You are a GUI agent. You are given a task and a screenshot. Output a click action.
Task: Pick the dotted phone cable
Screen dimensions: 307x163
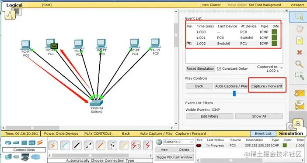tap(112, 146)
